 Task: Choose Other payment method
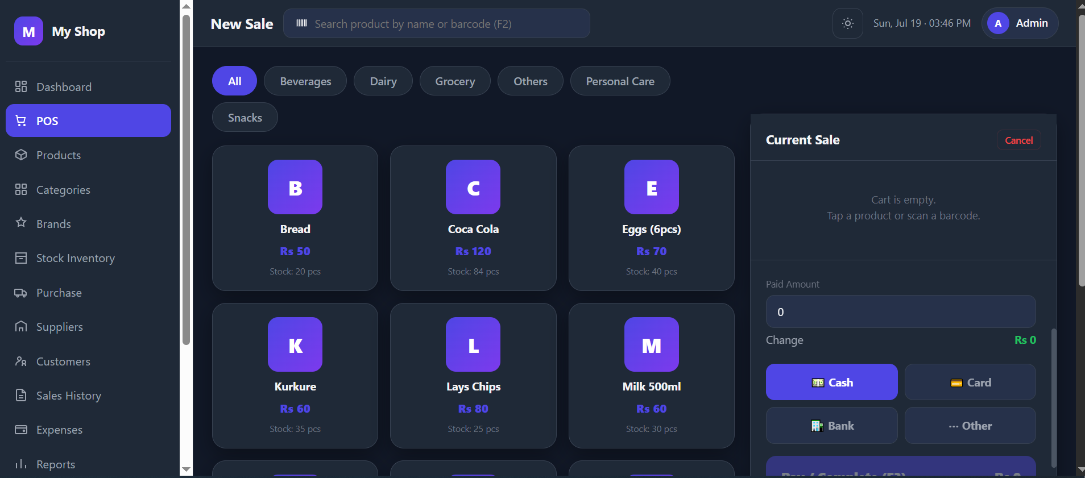[970, 425]
